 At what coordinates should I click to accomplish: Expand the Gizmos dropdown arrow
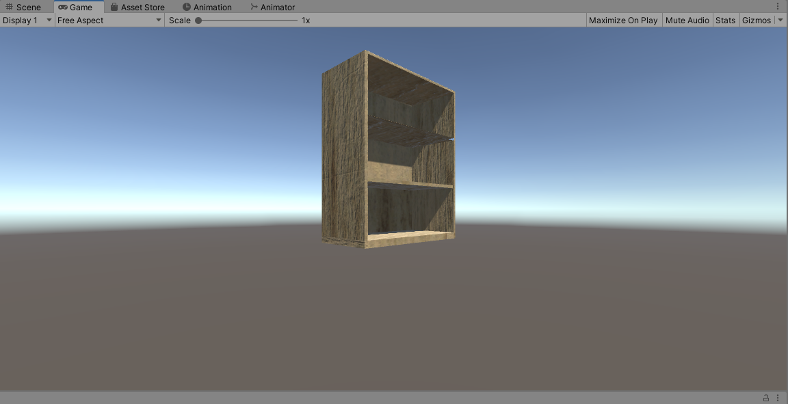(x=782, y=20)
